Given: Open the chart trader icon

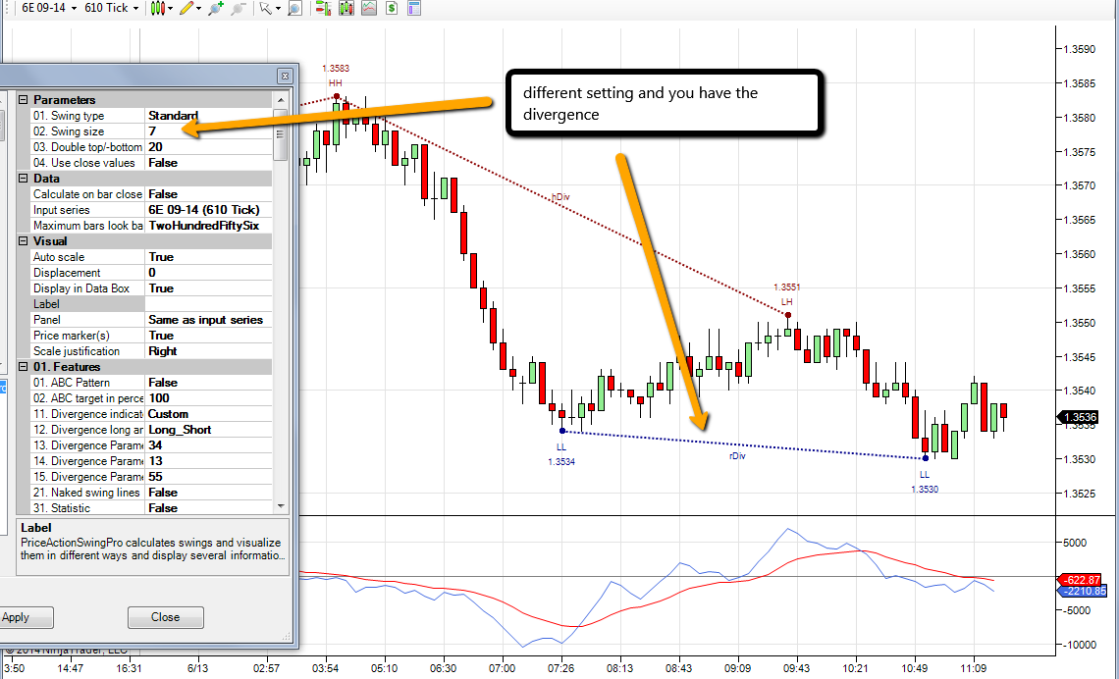Looking at the screenshot, I should pos(323,8).
